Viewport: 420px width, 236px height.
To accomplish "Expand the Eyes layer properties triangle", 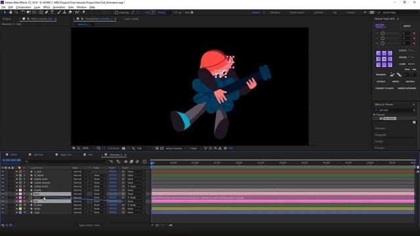I will click(16, 194).
